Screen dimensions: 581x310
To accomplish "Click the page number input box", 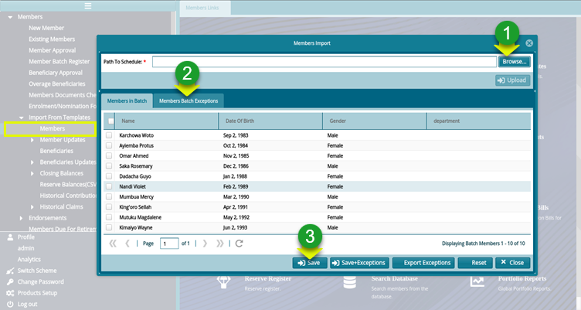I will point(169,244).
